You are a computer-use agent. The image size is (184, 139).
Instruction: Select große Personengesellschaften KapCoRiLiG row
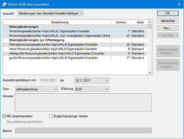coord(75,58)
